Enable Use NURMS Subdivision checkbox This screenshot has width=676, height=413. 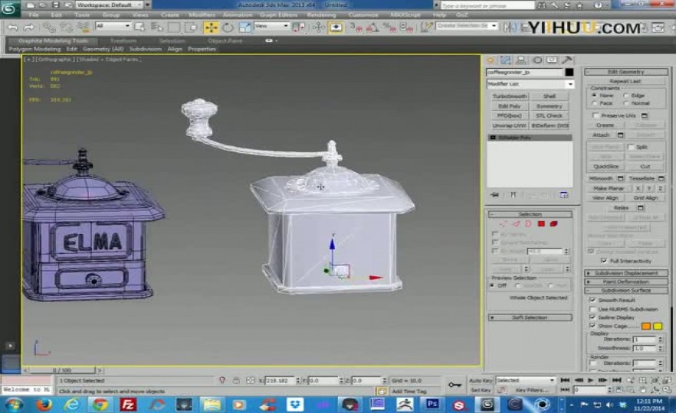(592, 309)
